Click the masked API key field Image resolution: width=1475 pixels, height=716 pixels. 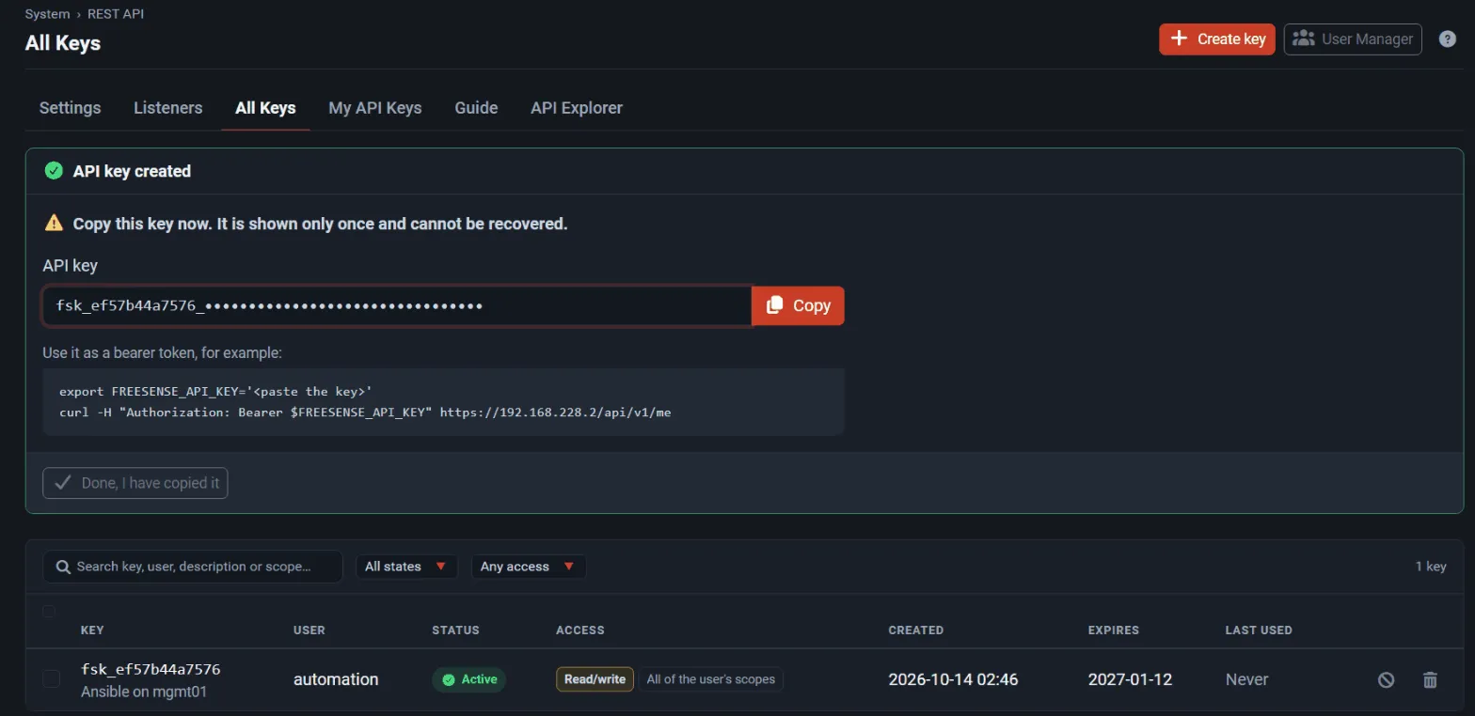coord(397,305)
